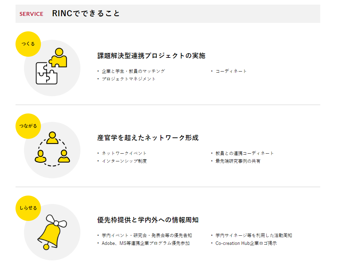Image resolution: width=340 pixels, height=278 pixels.
Task: Select the インターンシップ制度 list item
Action: click(x=124, y=161)
